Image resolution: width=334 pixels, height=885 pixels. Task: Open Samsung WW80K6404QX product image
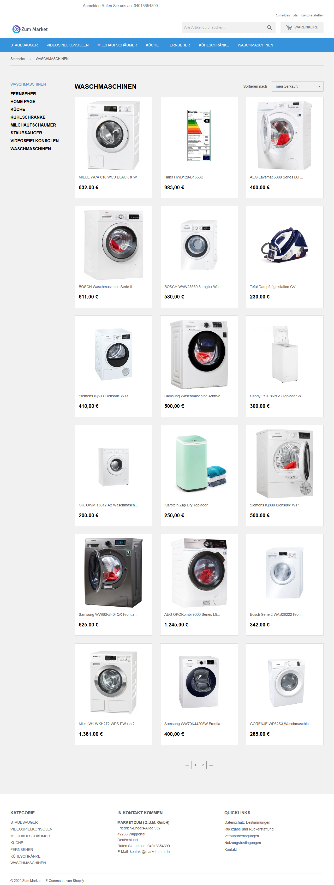pos(114,573)
